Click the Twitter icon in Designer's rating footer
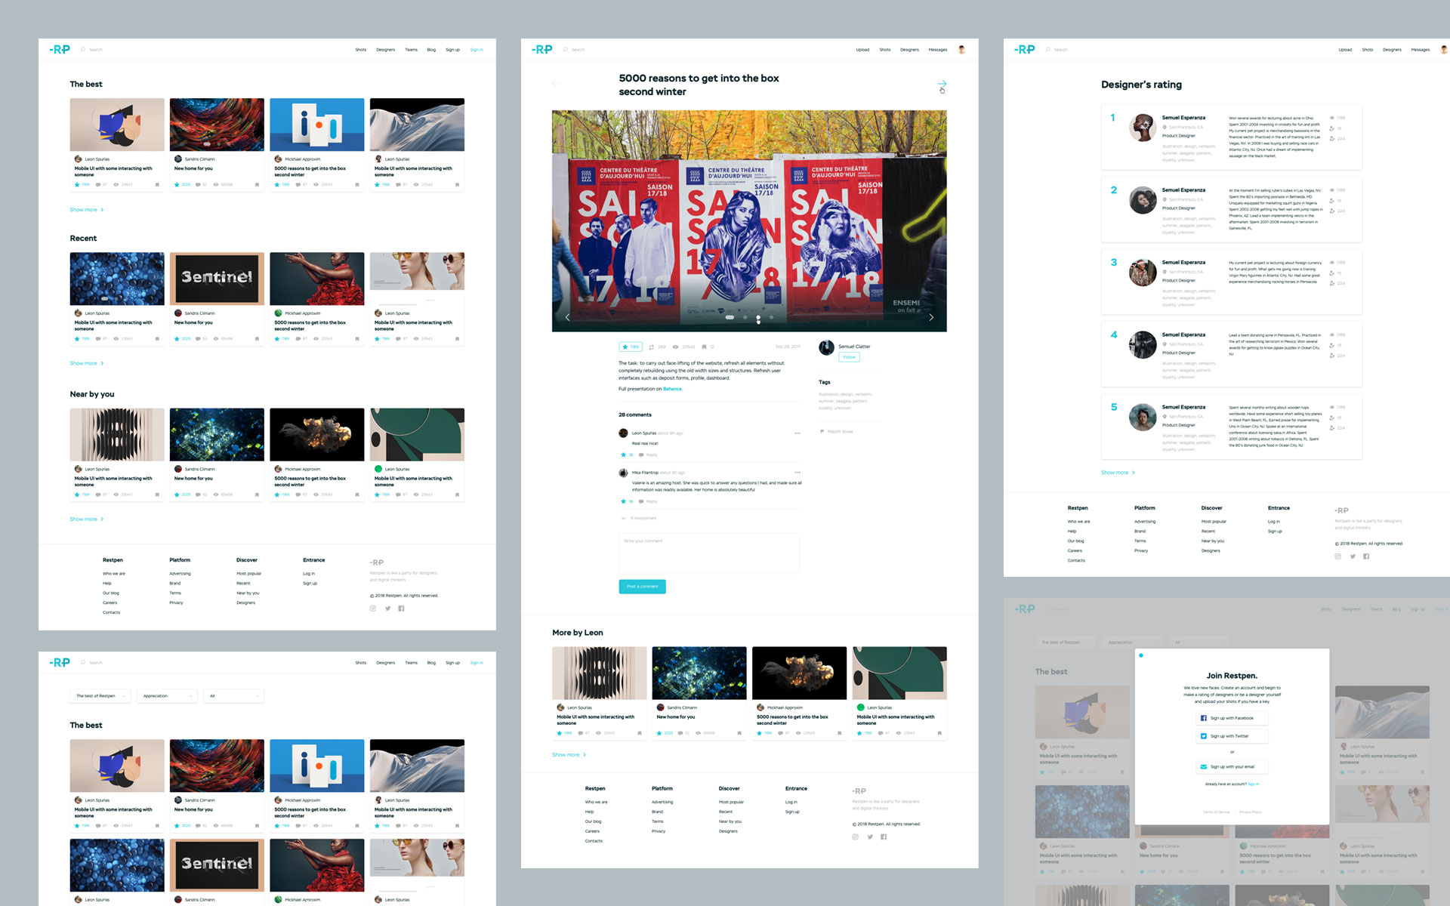The width and height of the screenshot is (1450, 906). (1352, 556)
